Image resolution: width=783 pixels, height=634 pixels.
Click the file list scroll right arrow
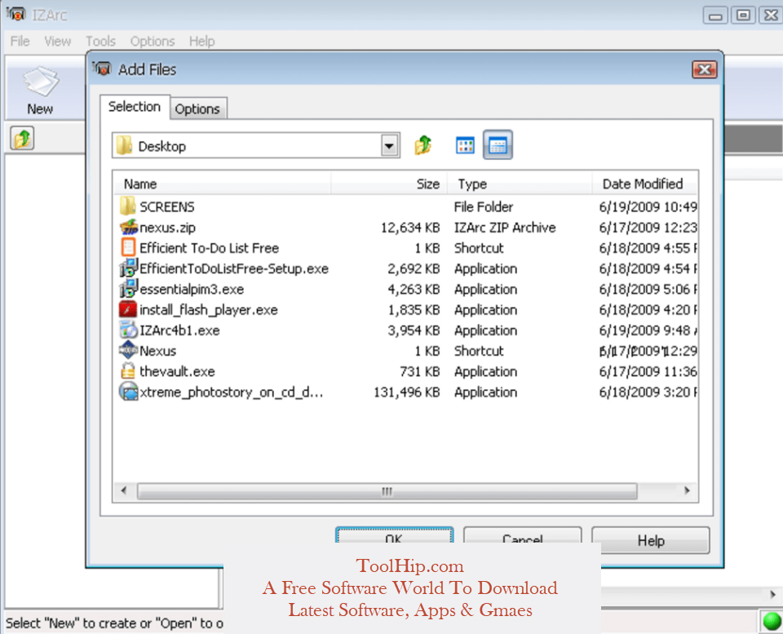[687, 490]
